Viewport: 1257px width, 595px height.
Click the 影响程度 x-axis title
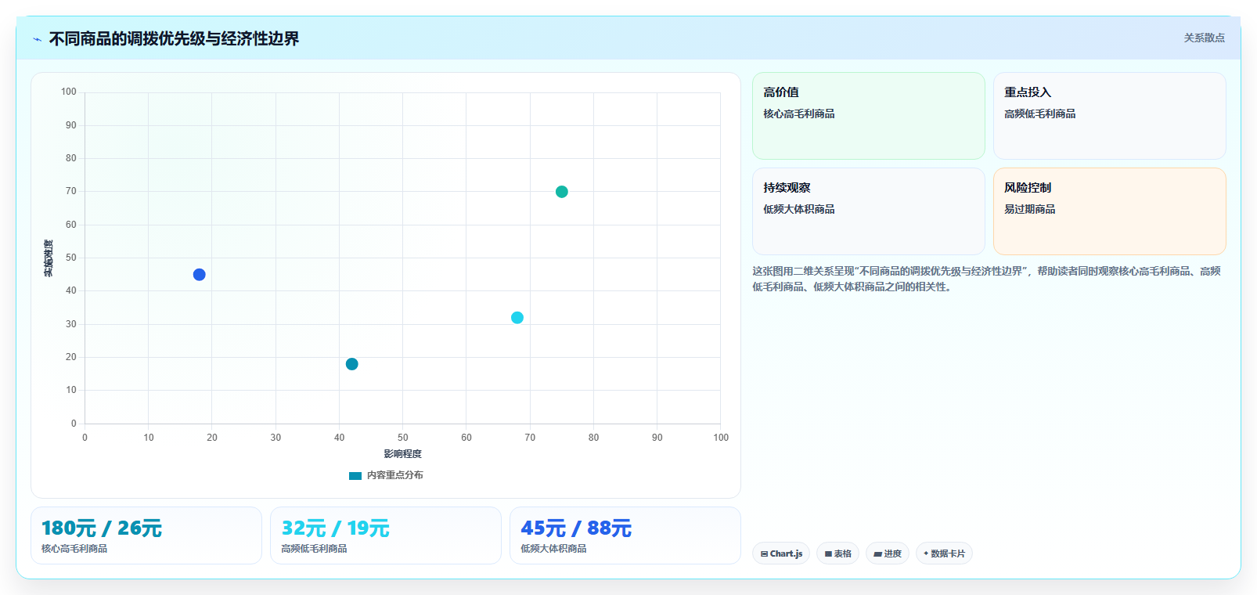coord(402,454)
